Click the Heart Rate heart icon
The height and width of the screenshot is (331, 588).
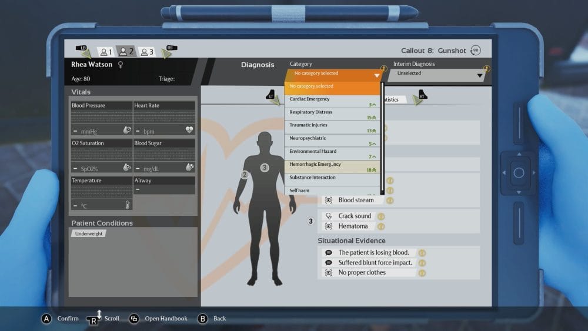[189, 130]
